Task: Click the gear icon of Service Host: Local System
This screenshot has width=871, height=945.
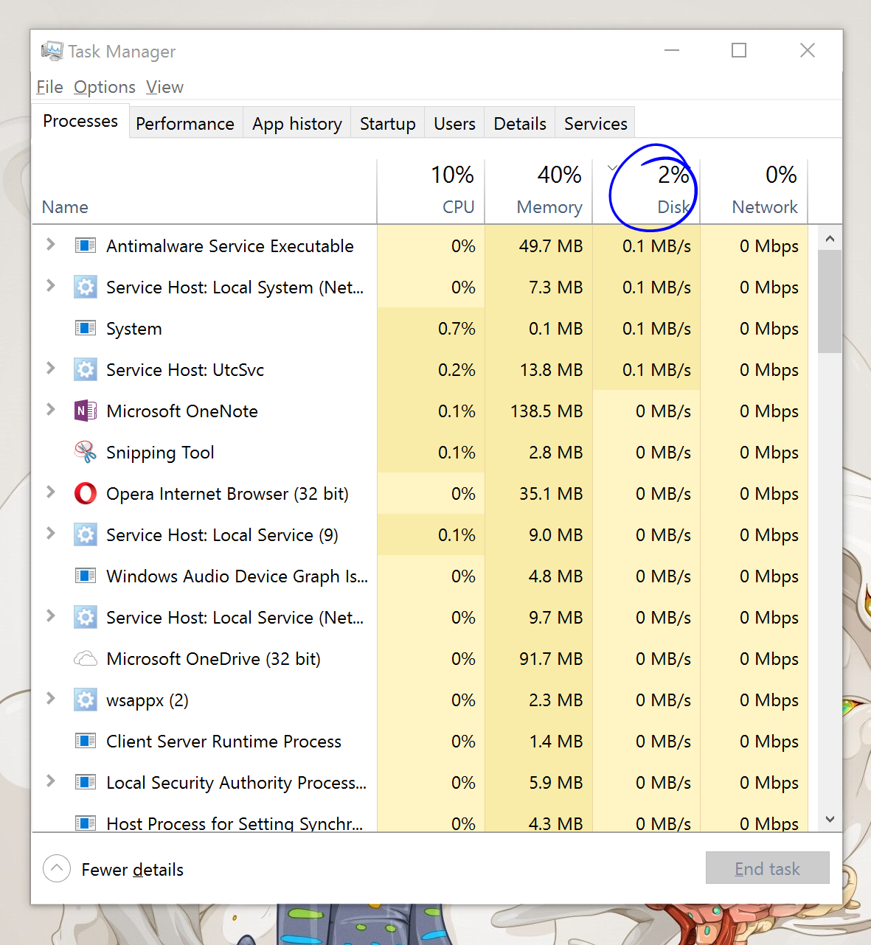Action: [x=86, y=287]
